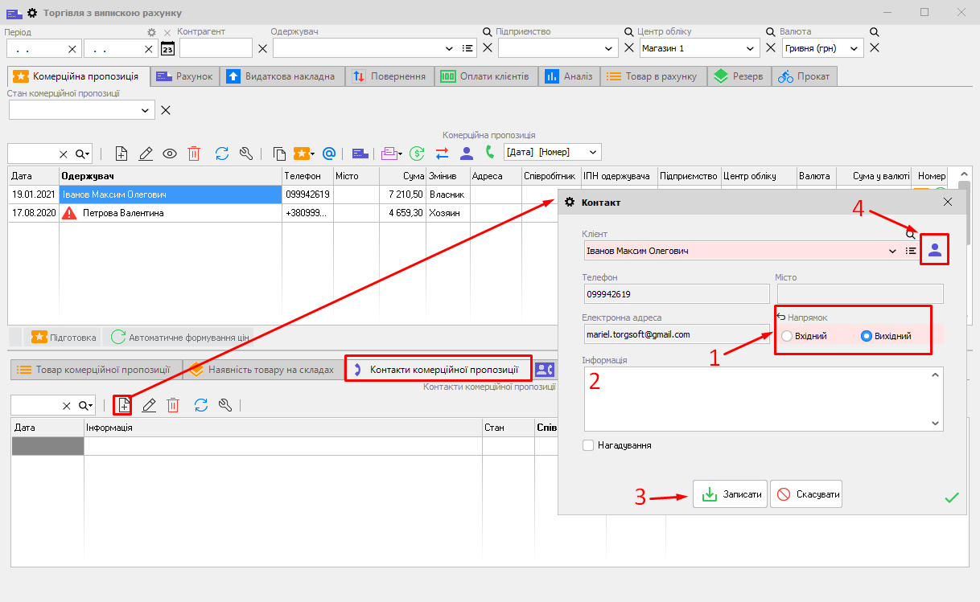Click the green phone call icon

(x=489, y=152)
